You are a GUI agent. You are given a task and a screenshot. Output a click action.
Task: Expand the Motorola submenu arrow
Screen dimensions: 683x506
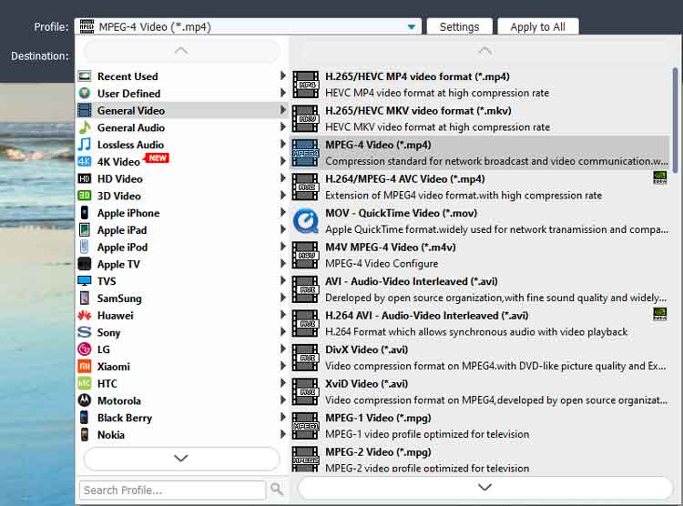point(282,400)
